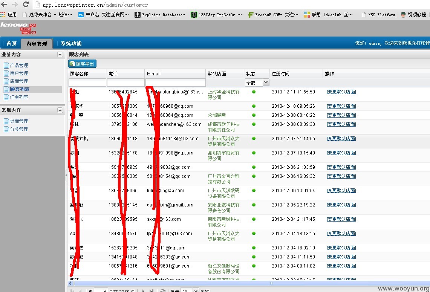Open the 未命名 关注互联网 bookmark
Viewport: 430px width, 292px height.
click(103, 15)
